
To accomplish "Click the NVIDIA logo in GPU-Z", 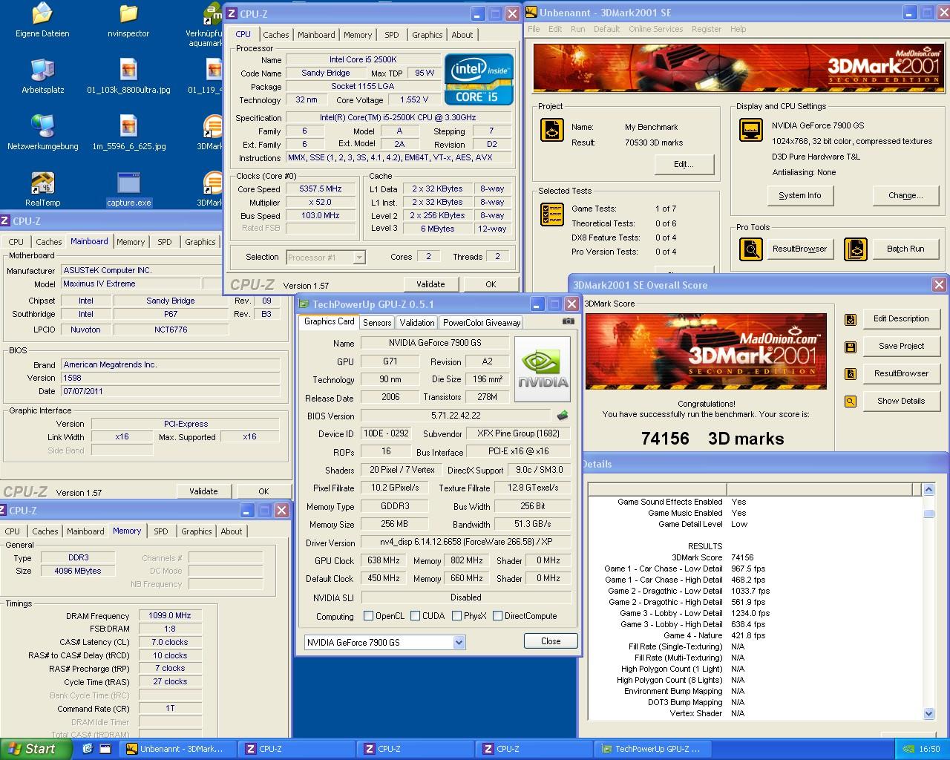I will click(543, 369).
